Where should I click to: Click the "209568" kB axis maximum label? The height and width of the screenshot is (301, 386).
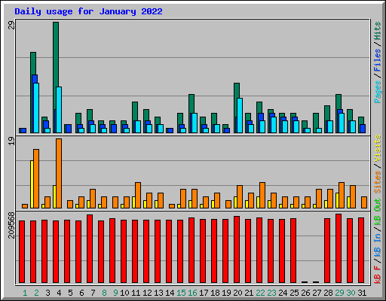(x=11, y=225)
